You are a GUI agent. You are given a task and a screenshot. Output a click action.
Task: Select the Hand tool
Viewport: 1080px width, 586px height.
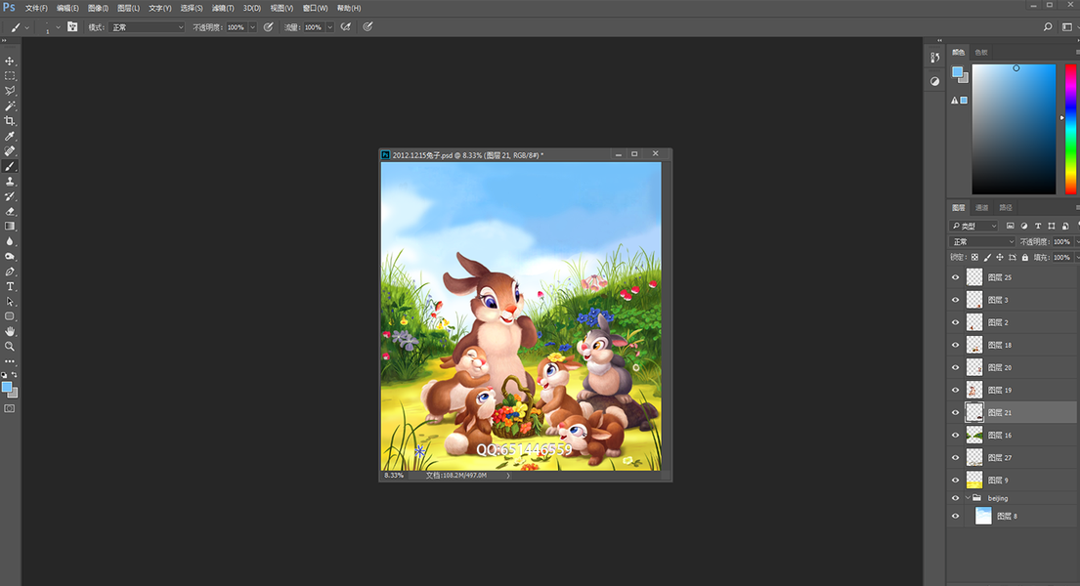click(10, 331)
